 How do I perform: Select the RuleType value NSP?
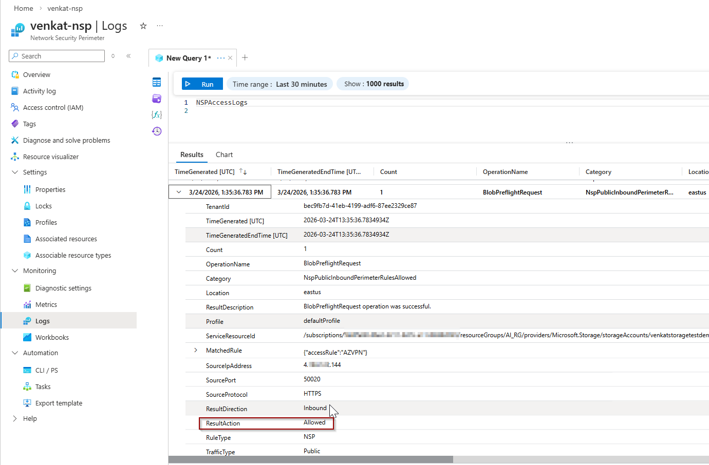(x=309, y=437)
